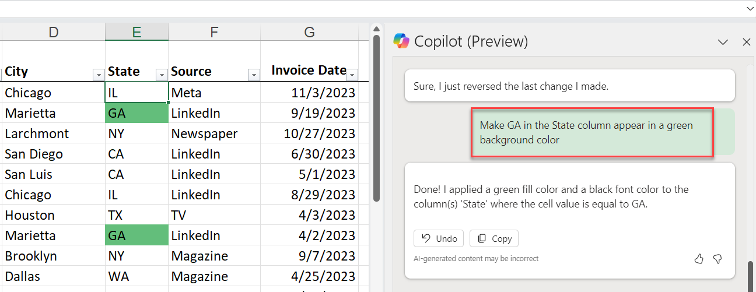Select column D header
This screenshot has height=292, width=756.
(54, 32)
